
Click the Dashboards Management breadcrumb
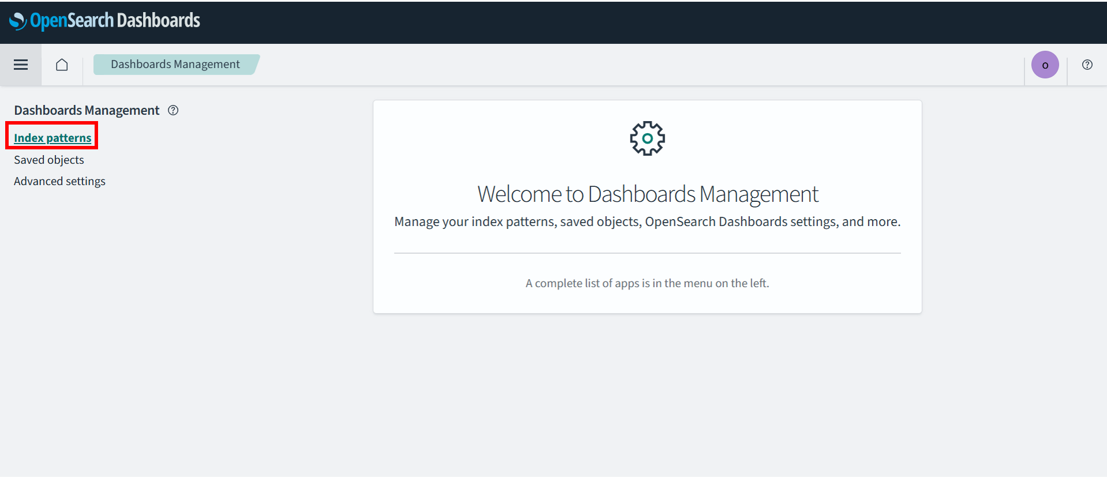click(x=175, y=64)
